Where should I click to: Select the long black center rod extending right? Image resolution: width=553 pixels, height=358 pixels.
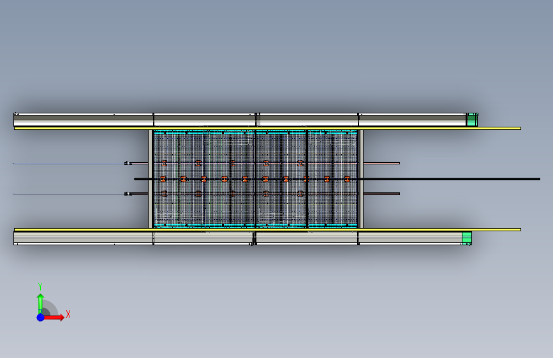(x=450, y=179)
